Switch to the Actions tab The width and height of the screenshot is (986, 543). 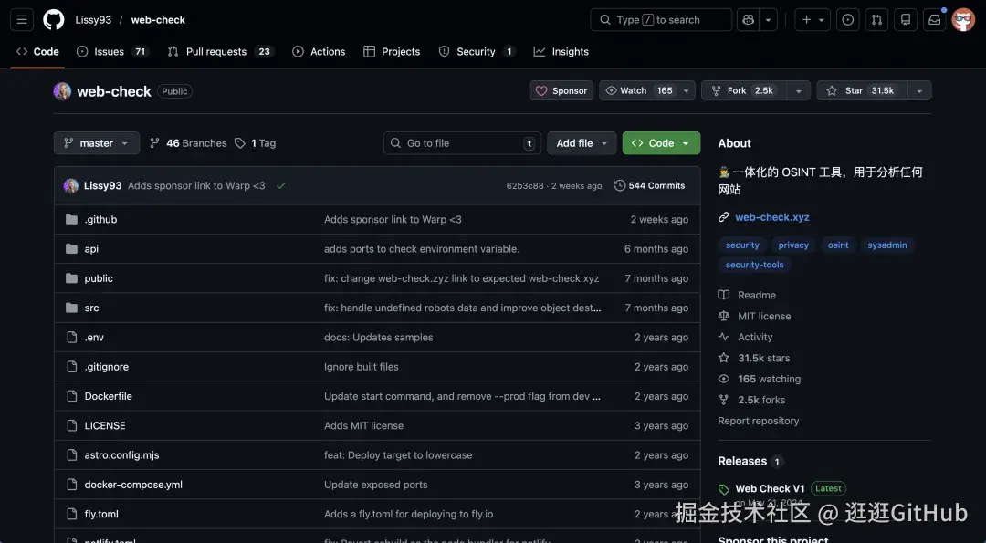pos(319,51)
